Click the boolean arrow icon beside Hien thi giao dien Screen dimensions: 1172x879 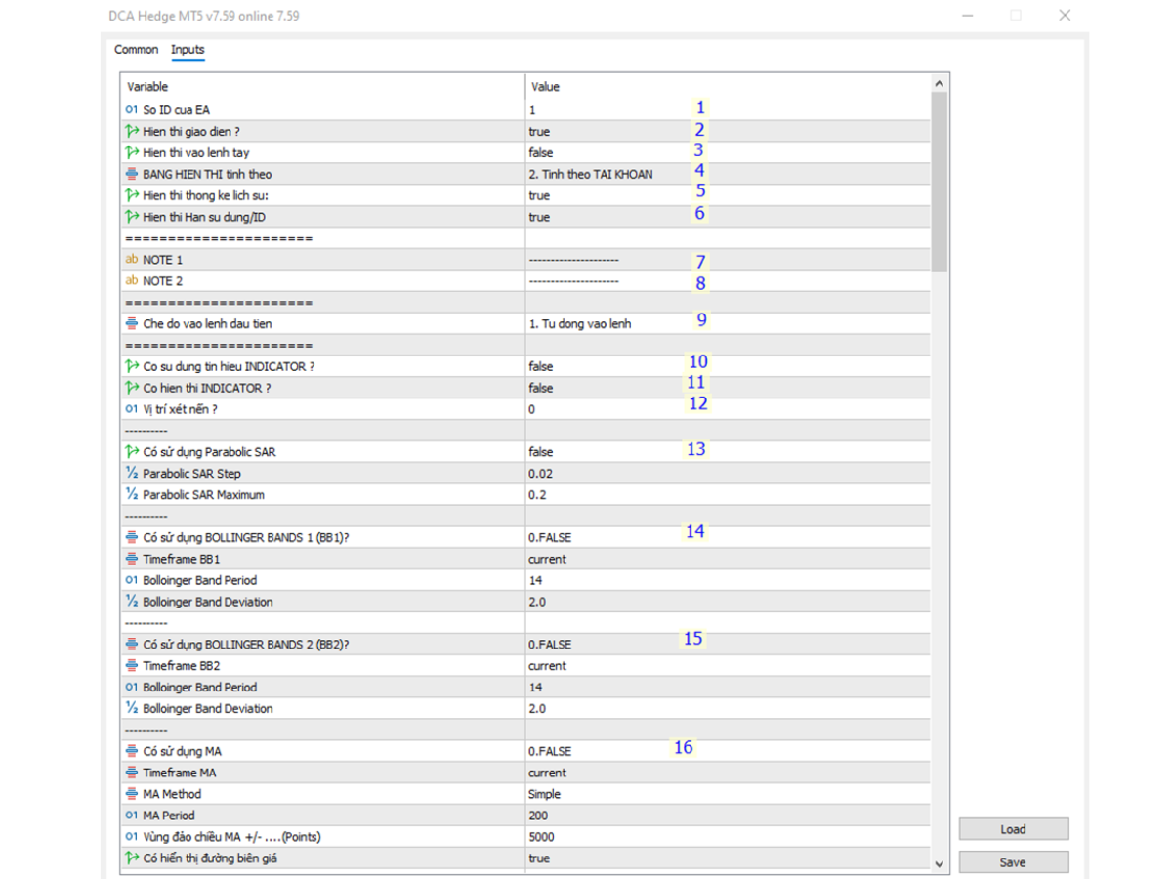[132, 132]
